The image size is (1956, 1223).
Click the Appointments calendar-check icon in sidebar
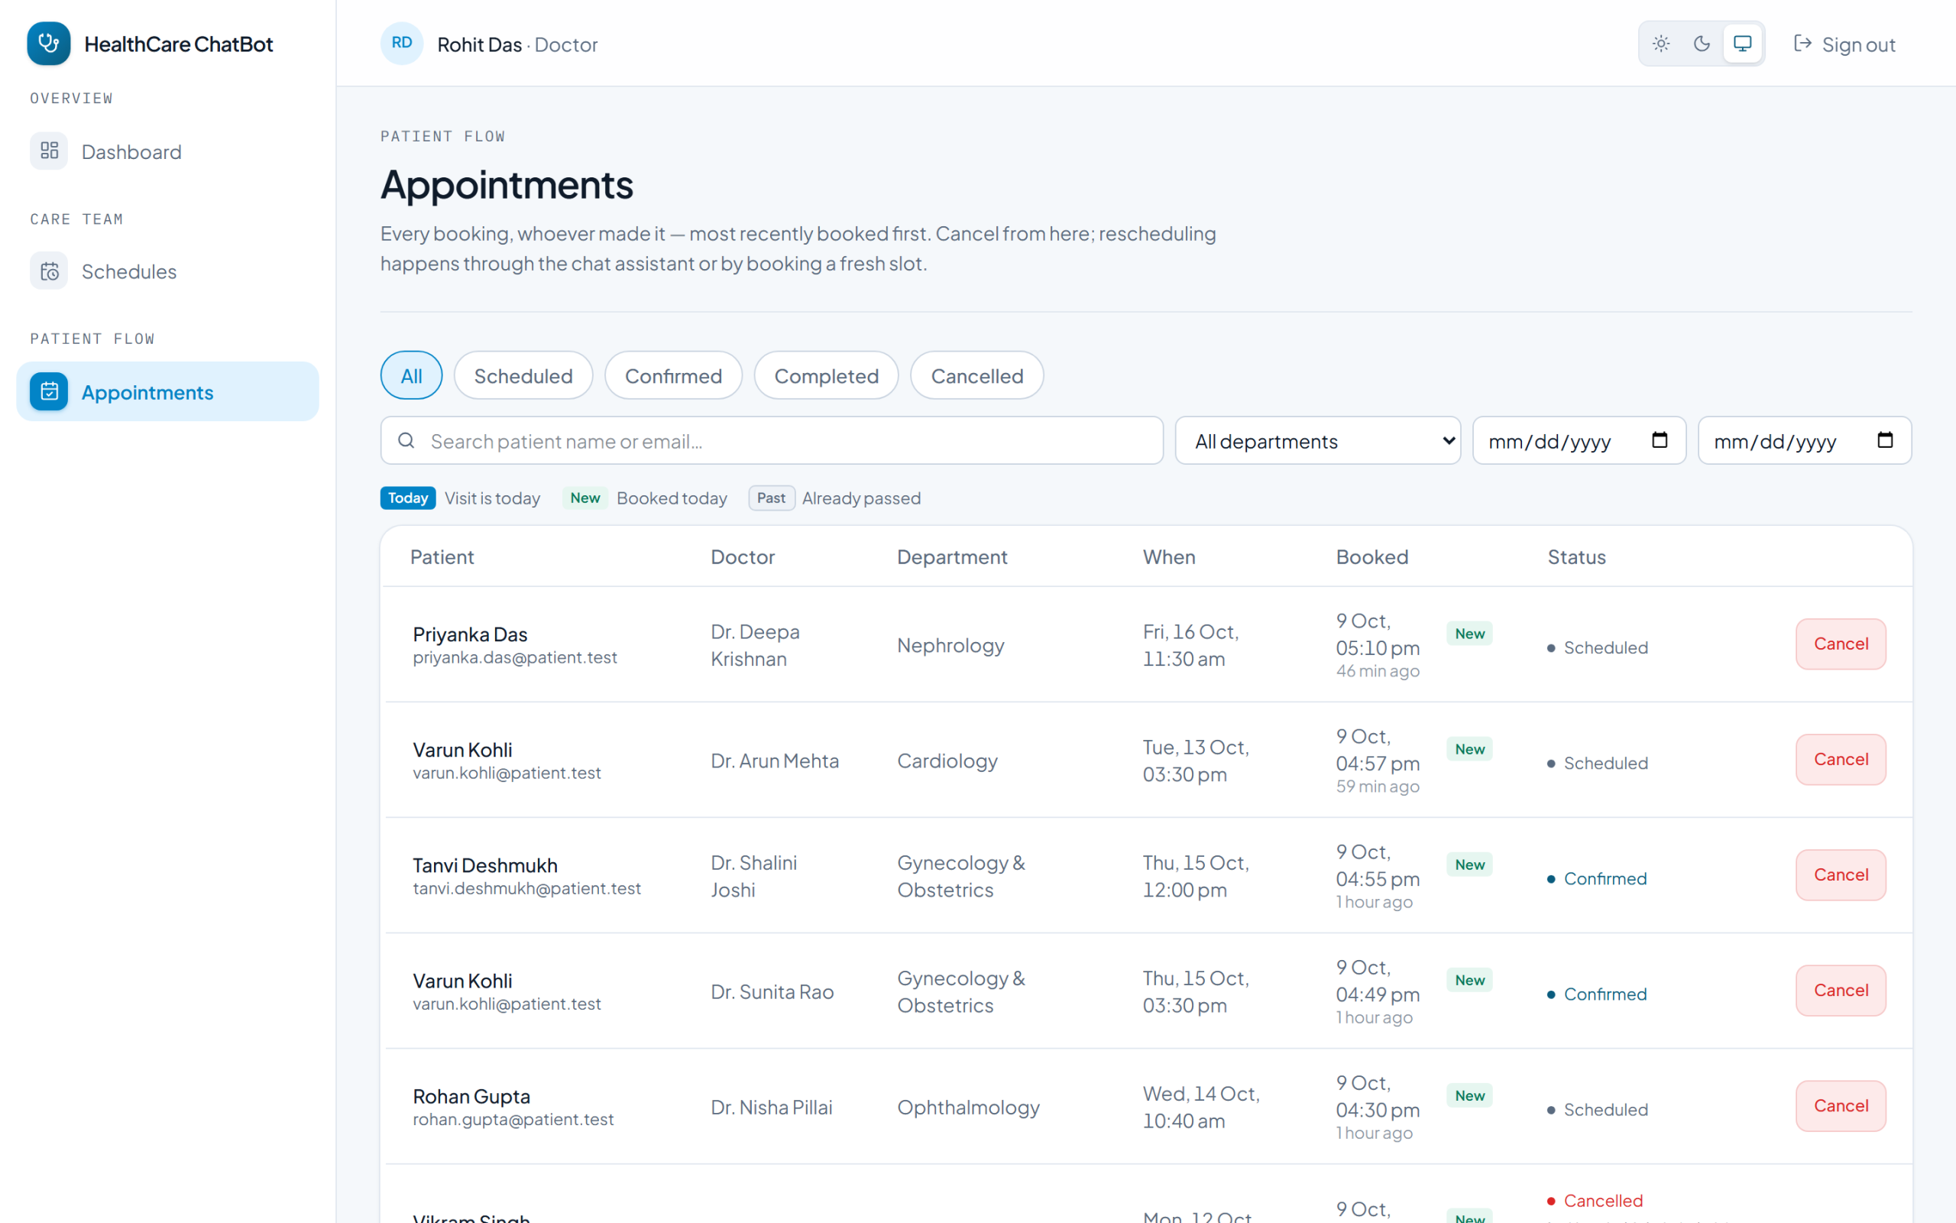tap(50, 391)
